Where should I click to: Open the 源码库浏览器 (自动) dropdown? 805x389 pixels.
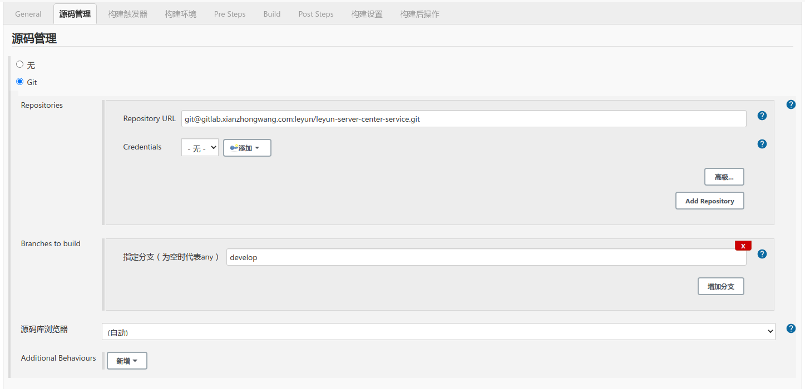pyautogui.click(x=438, y=332)
